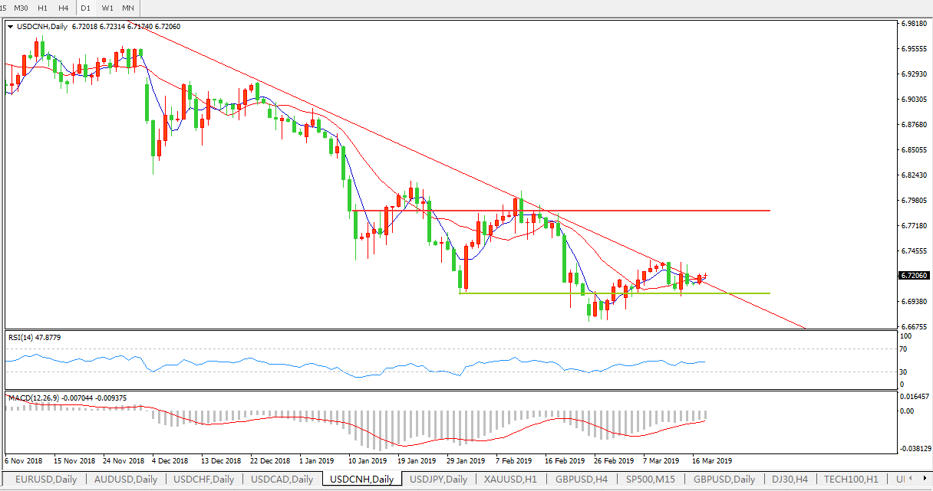Switch to the M30 timeframe
Viewport: 933px width, 491px height.
tap(21, 8)
